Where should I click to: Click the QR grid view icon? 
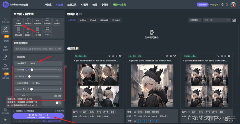coord(234,20)
